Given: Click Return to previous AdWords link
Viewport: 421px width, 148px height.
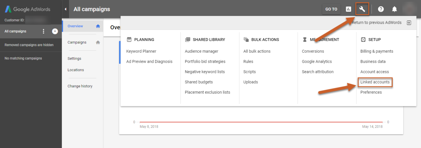Looking at the screenshot, I should pyautogui.click(x=377, y=23).
